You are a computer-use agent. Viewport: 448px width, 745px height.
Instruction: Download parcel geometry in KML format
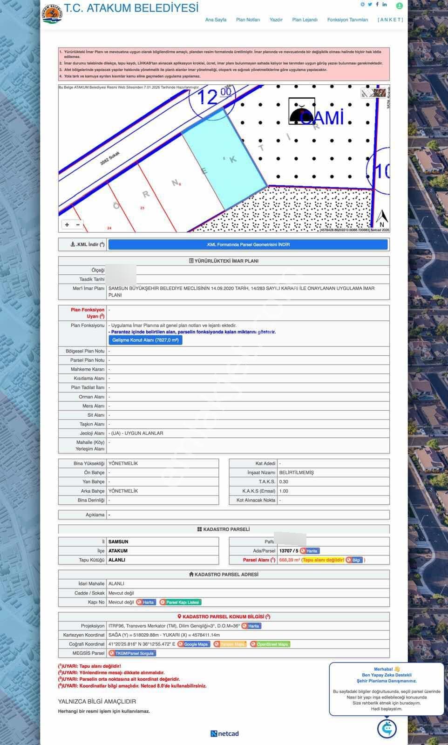248,244
